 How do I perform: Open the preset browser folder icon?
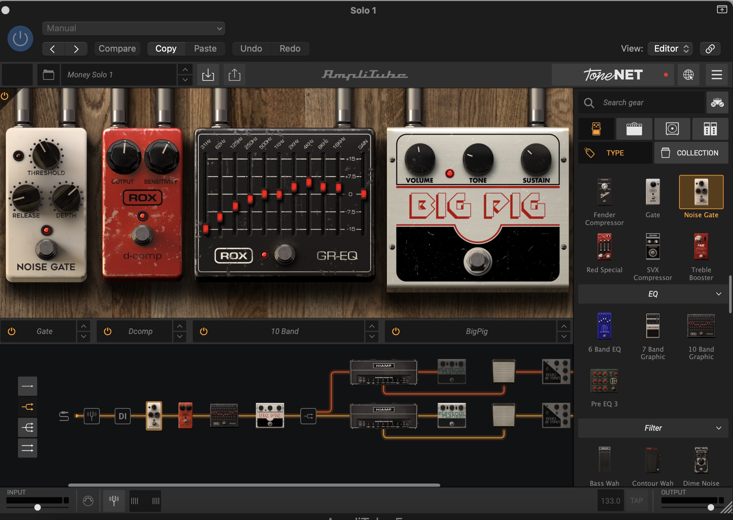tap(49, 75)
